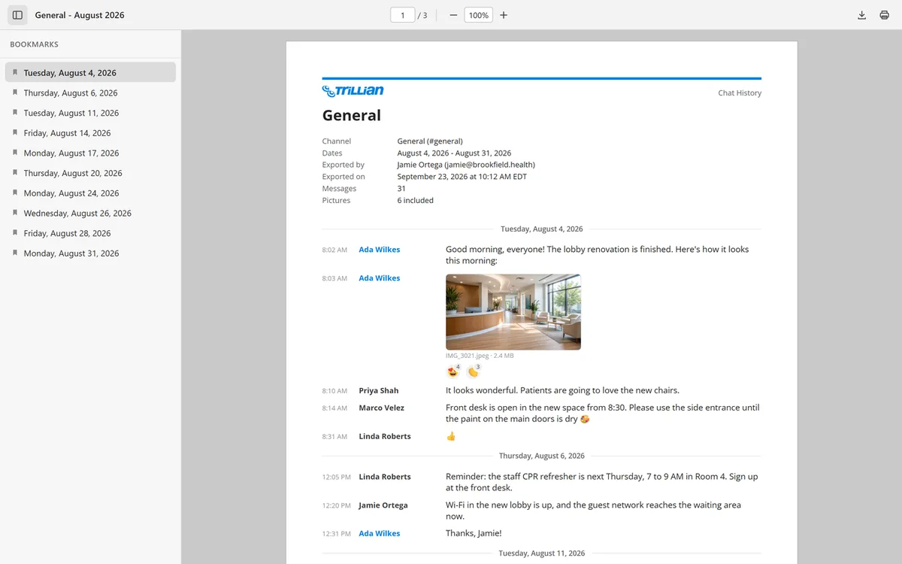Go to Tuesday, August 11, 2026 bookmark
The image size is (902, 564).
[90, 113]
